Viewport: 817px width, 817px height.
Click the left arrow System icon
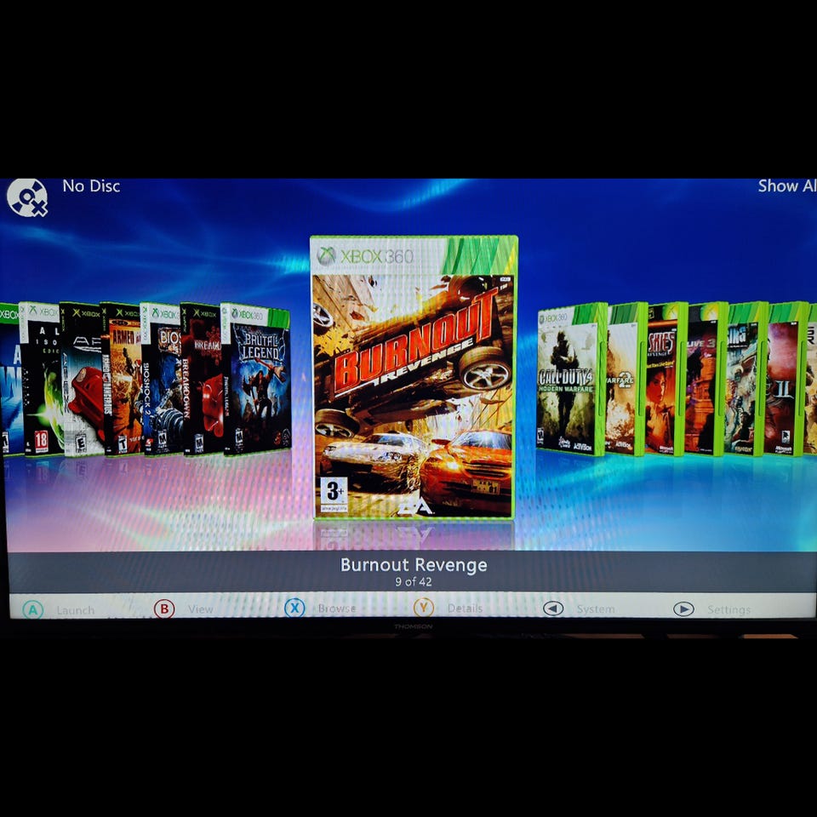click(553, 608)
